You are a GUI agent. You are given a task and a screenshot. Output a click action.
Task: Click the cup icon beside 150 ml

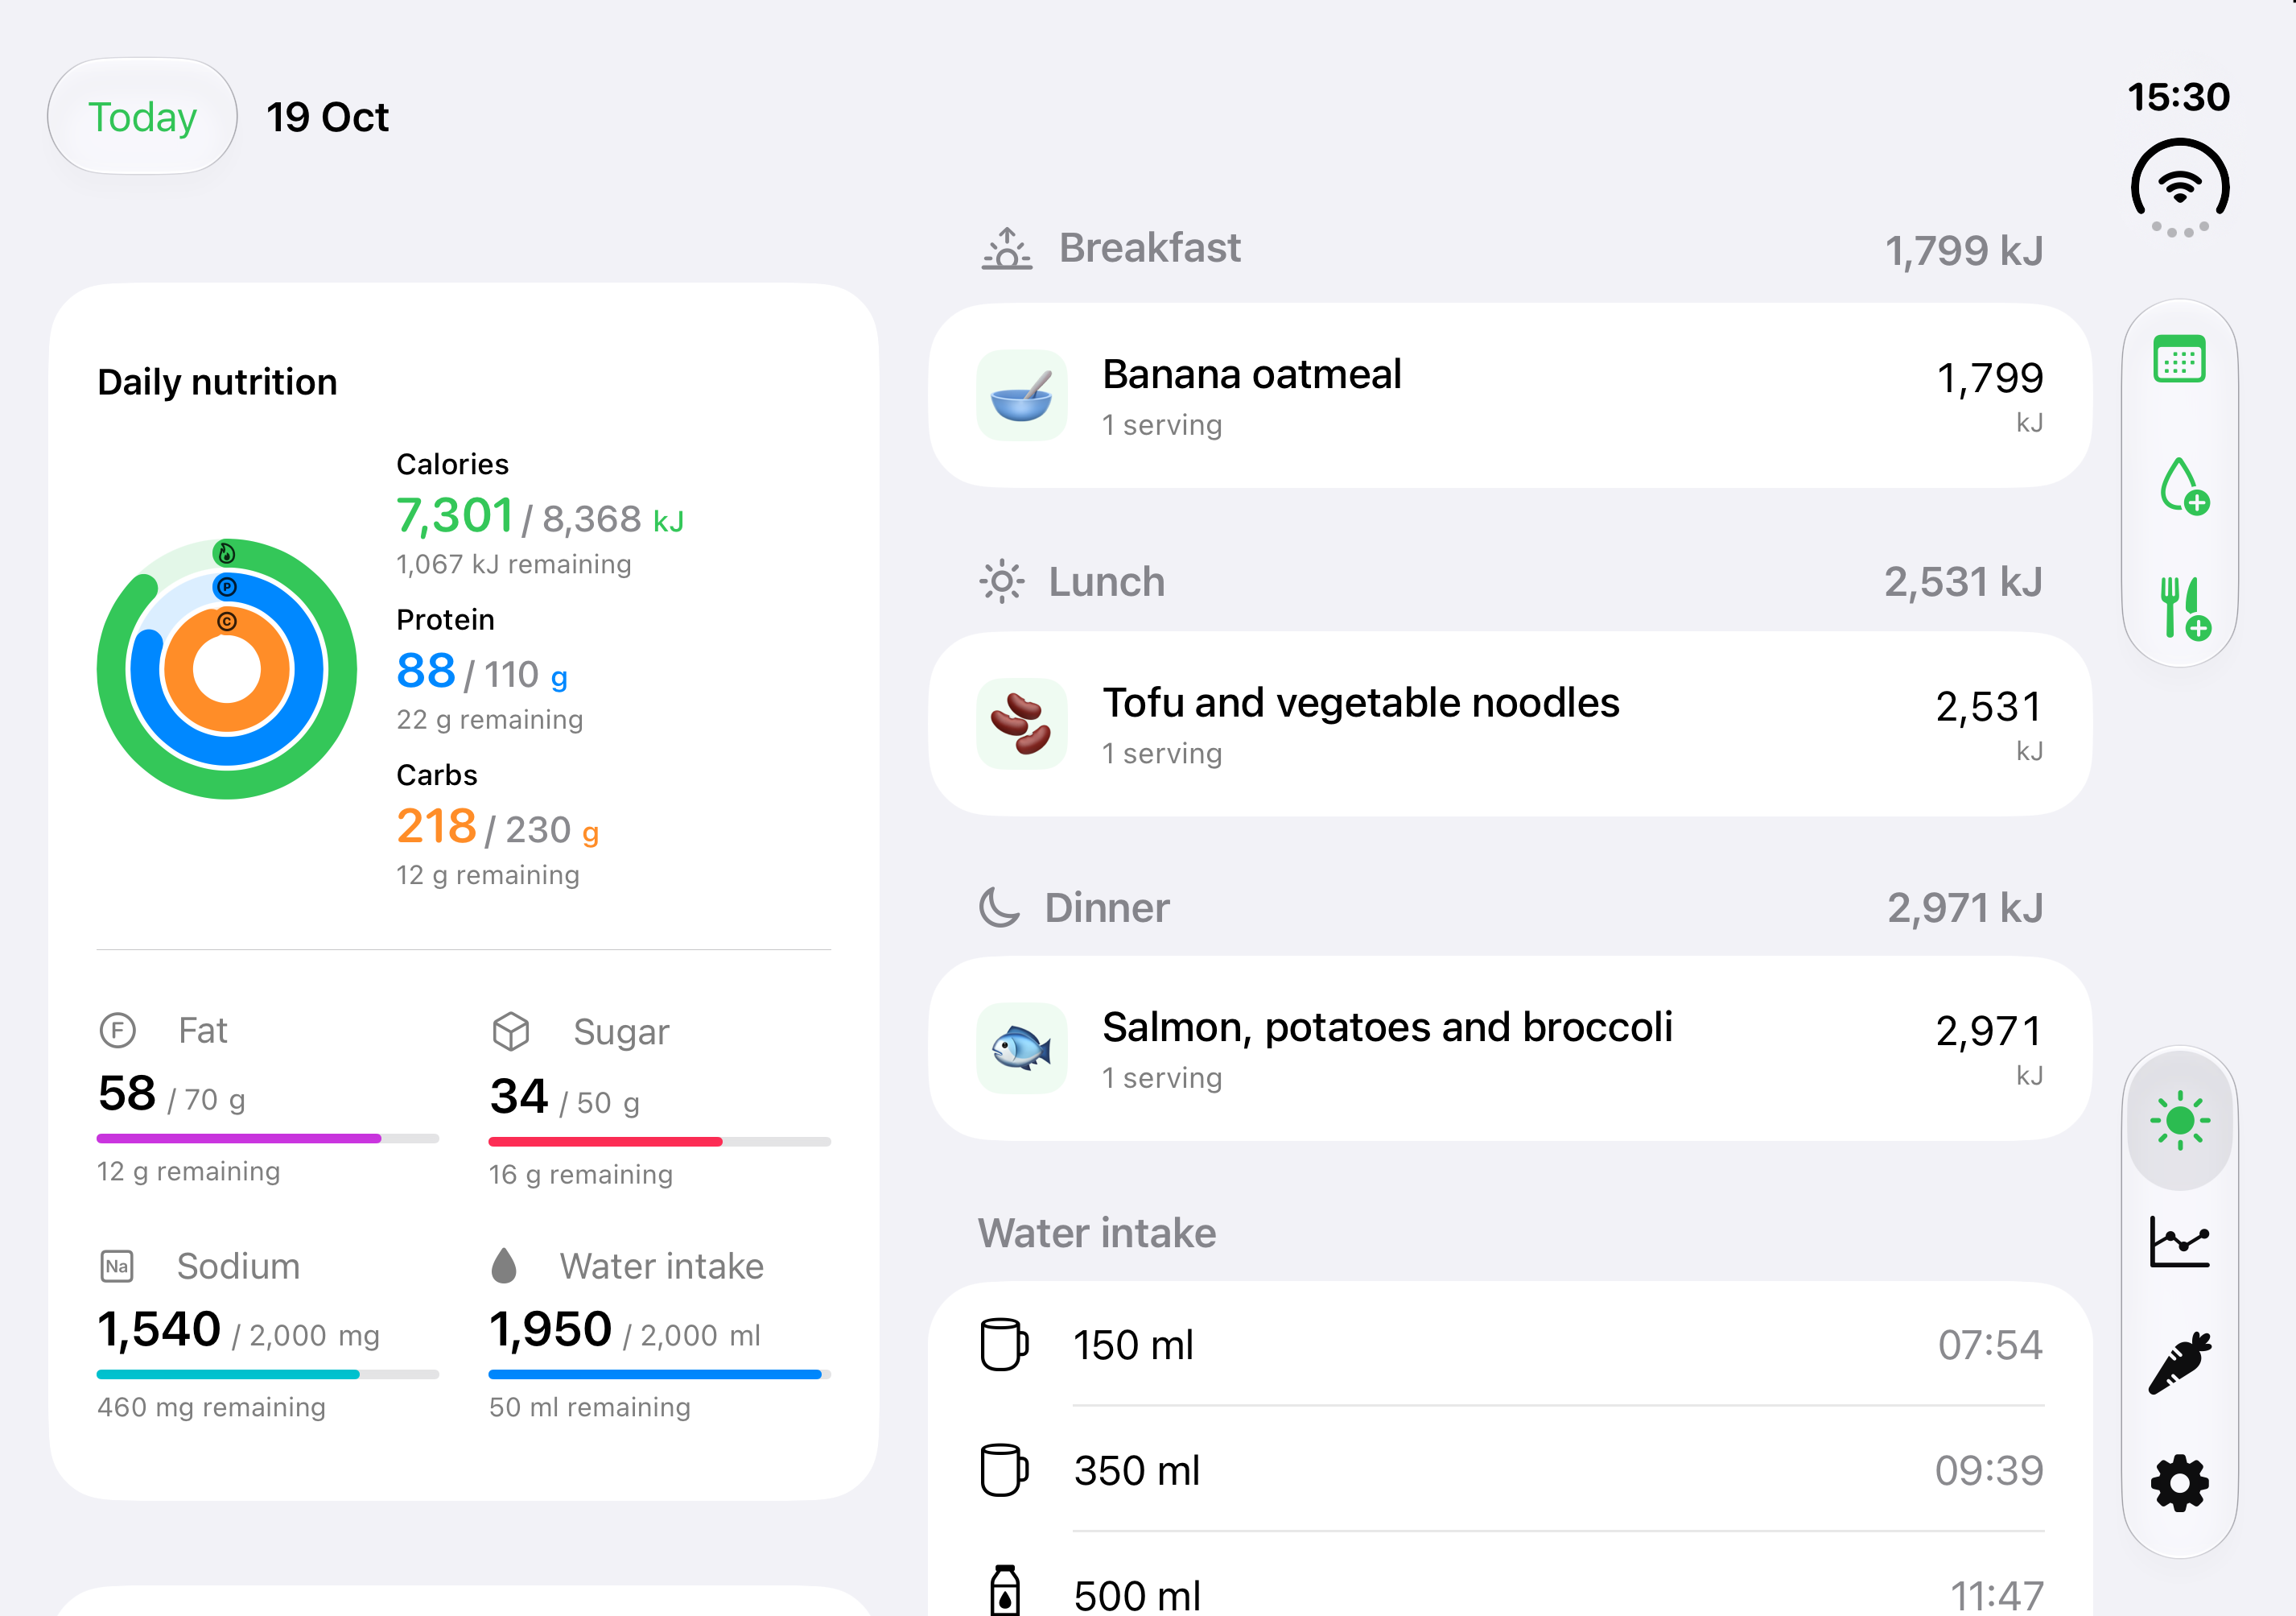[1004, 1344]
